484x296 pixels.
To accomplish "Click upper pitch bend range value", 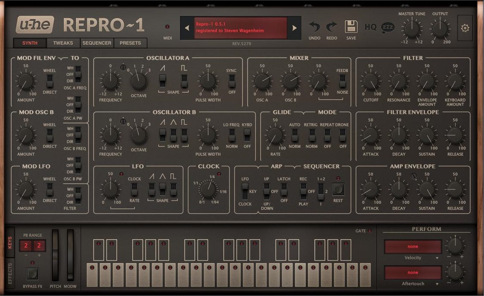I will (x=39, y=245).
